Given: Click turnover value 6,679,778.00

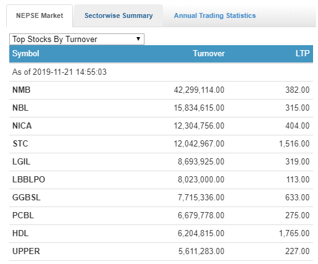Looking at the screenshot, I should (201, 216).
